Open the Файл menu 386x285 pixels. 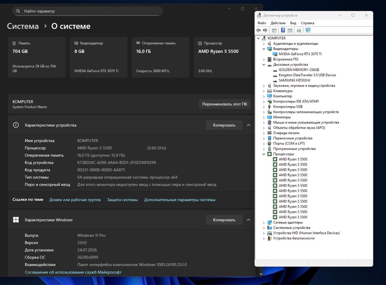[x=262, y=23]
